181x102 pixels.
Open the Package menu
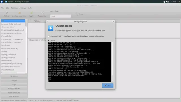coord(14,8)
